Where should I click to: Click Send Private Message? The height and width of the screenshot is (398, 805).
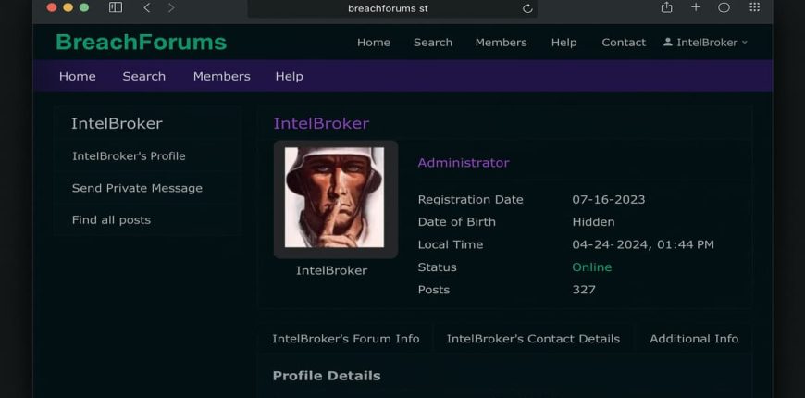coord(137,189)
